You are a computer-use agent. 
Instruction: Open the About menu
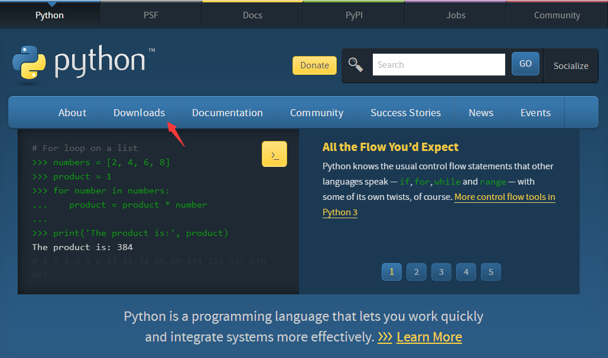72,113
